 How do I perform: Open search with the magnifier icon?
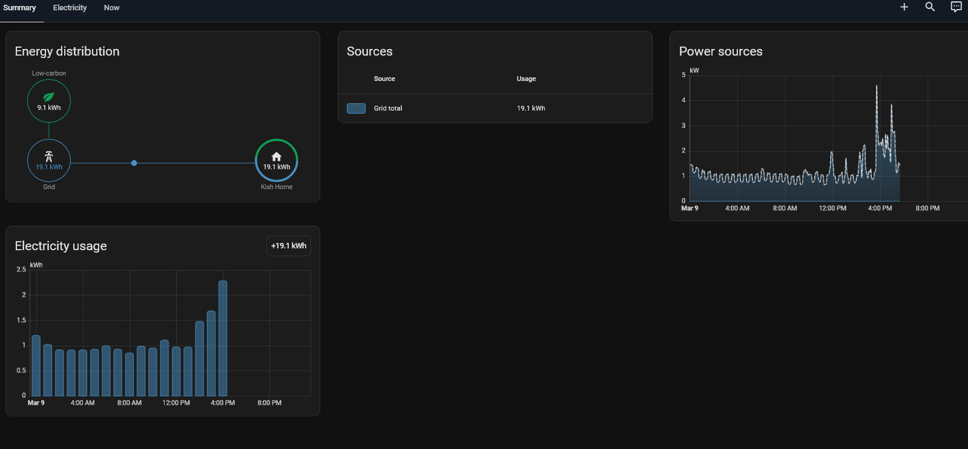click(930, 7)
